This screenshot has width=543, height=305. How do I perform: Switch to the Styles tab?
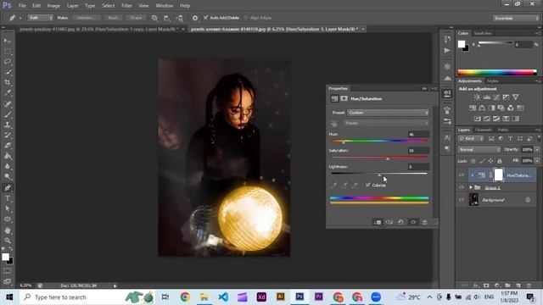tap(492, 81)
